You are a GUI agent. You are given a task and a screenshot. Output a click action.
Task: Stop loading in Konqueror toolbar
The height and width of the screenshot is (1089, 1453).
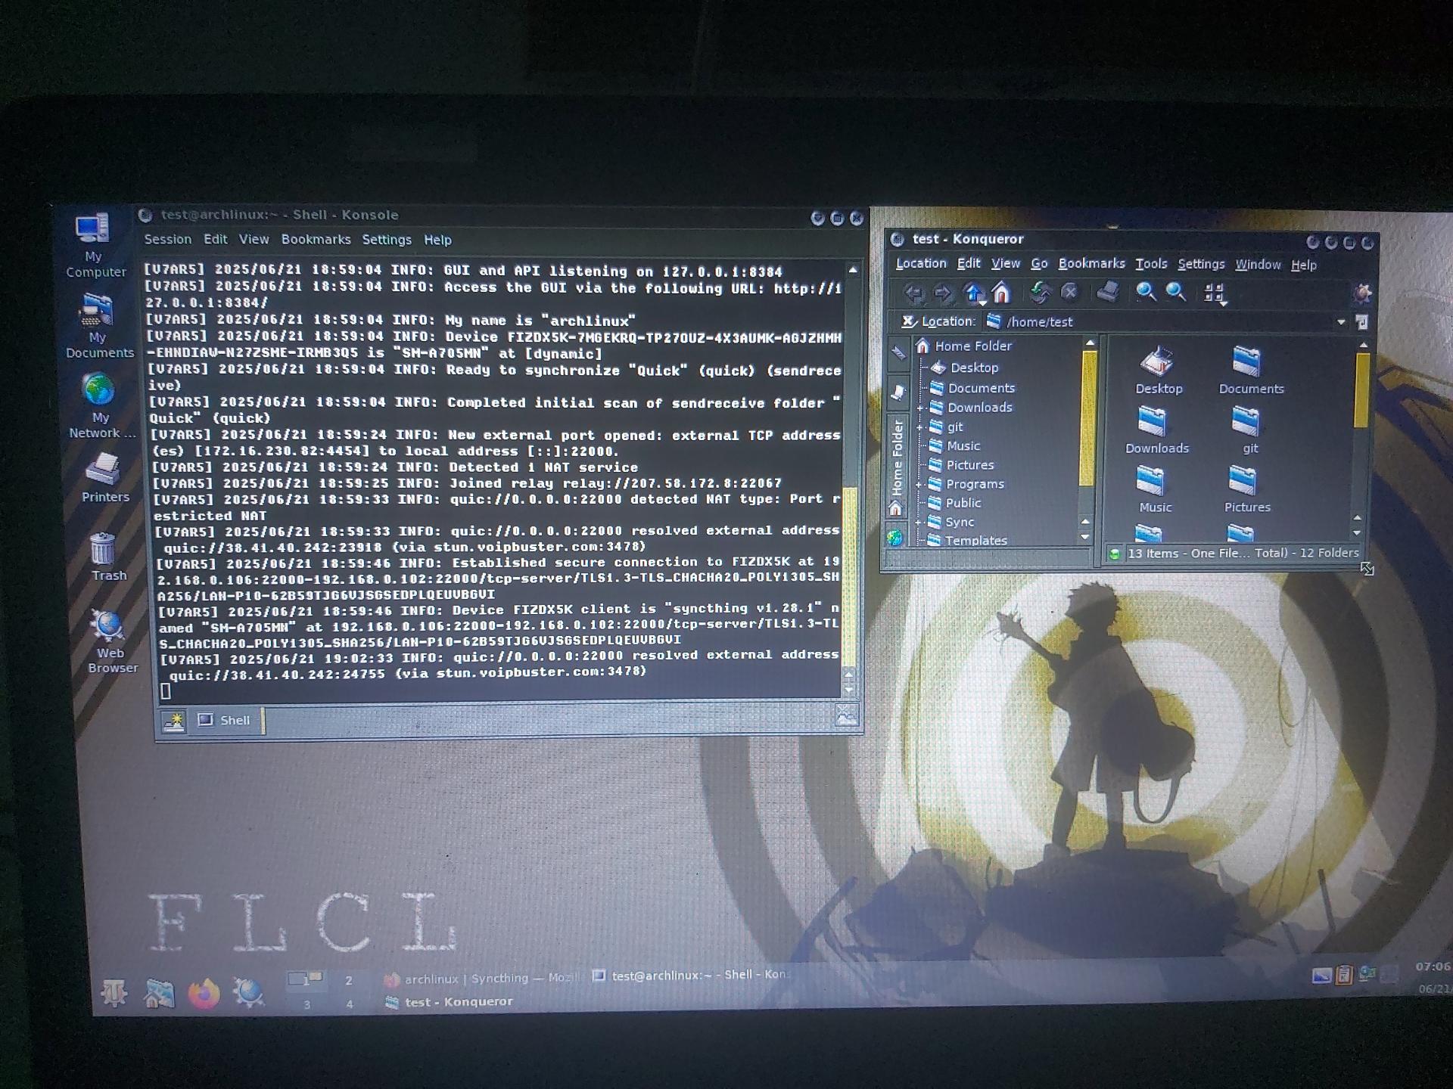point(1069,292)
